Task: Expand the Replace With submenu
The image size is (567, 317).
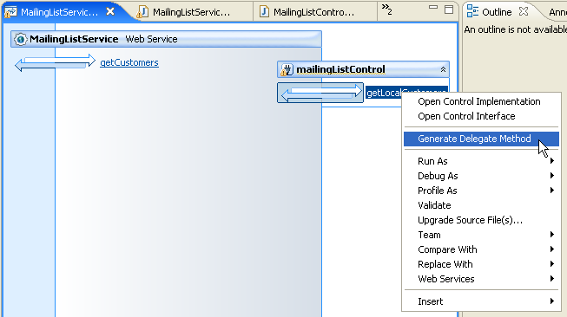Action: pos(481,265)
